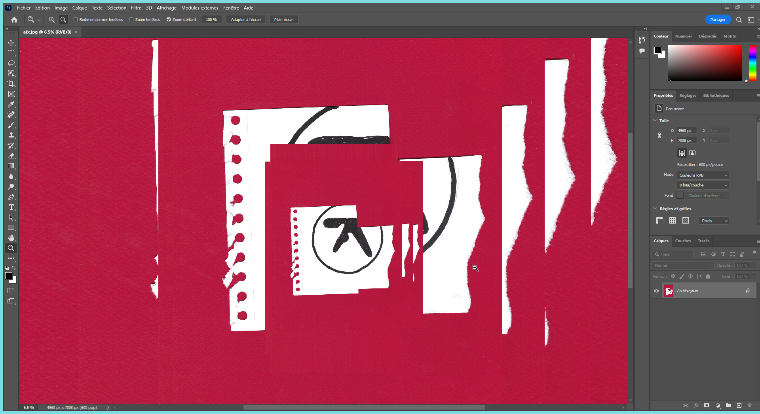
Task: Select the Gradient tool
Action: (11, 166)
